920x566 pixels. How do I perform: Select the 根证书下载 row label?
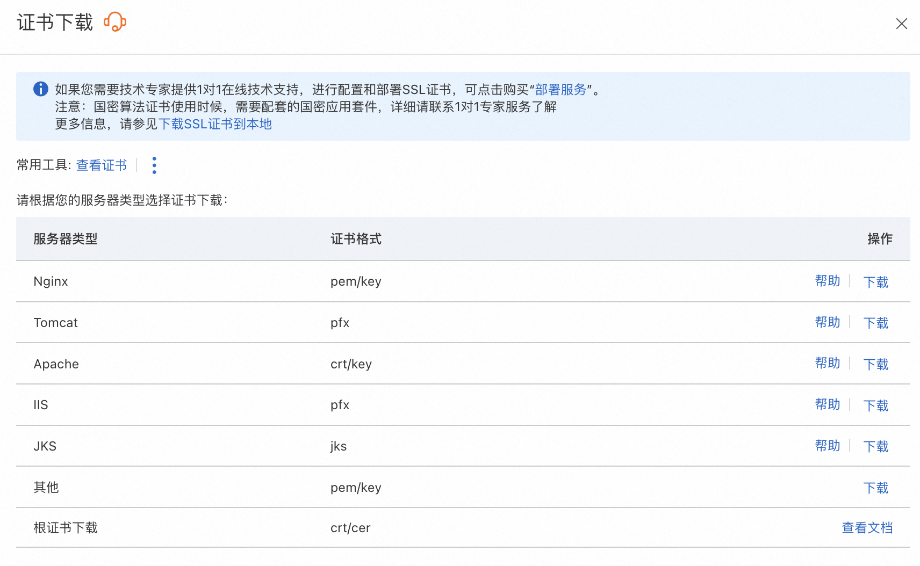(x=66, y=528)
